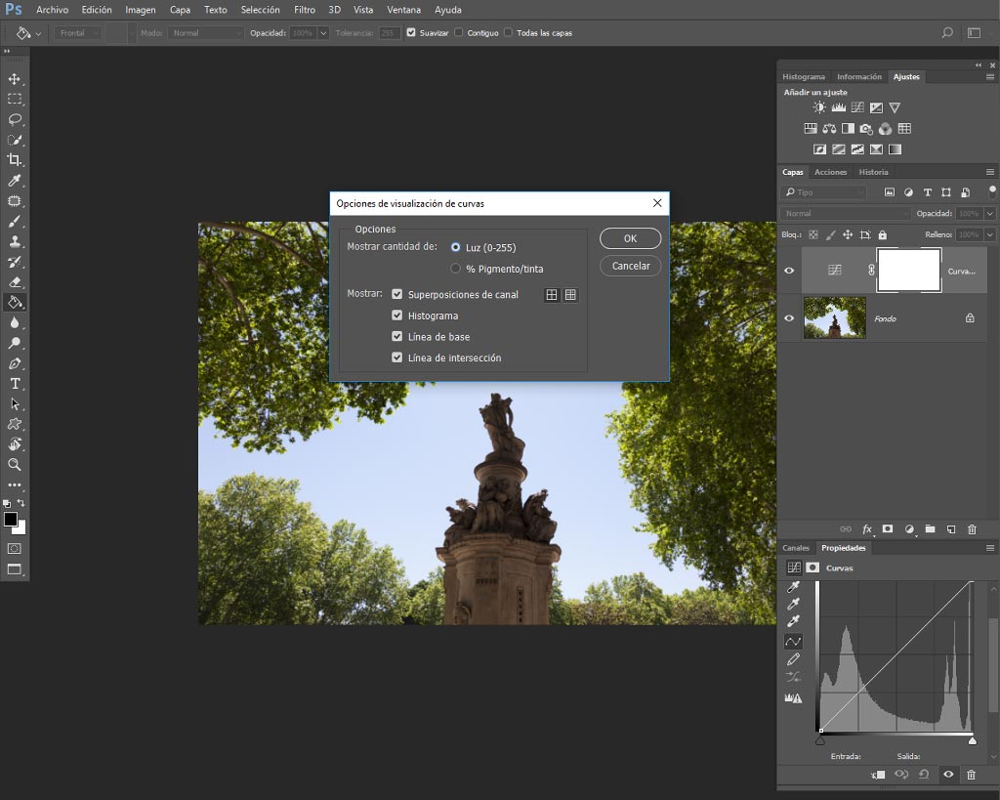Open the Tipo layer filter dropdown
The width and height of the screenshot is (1000, 800).
pos(823,192)
